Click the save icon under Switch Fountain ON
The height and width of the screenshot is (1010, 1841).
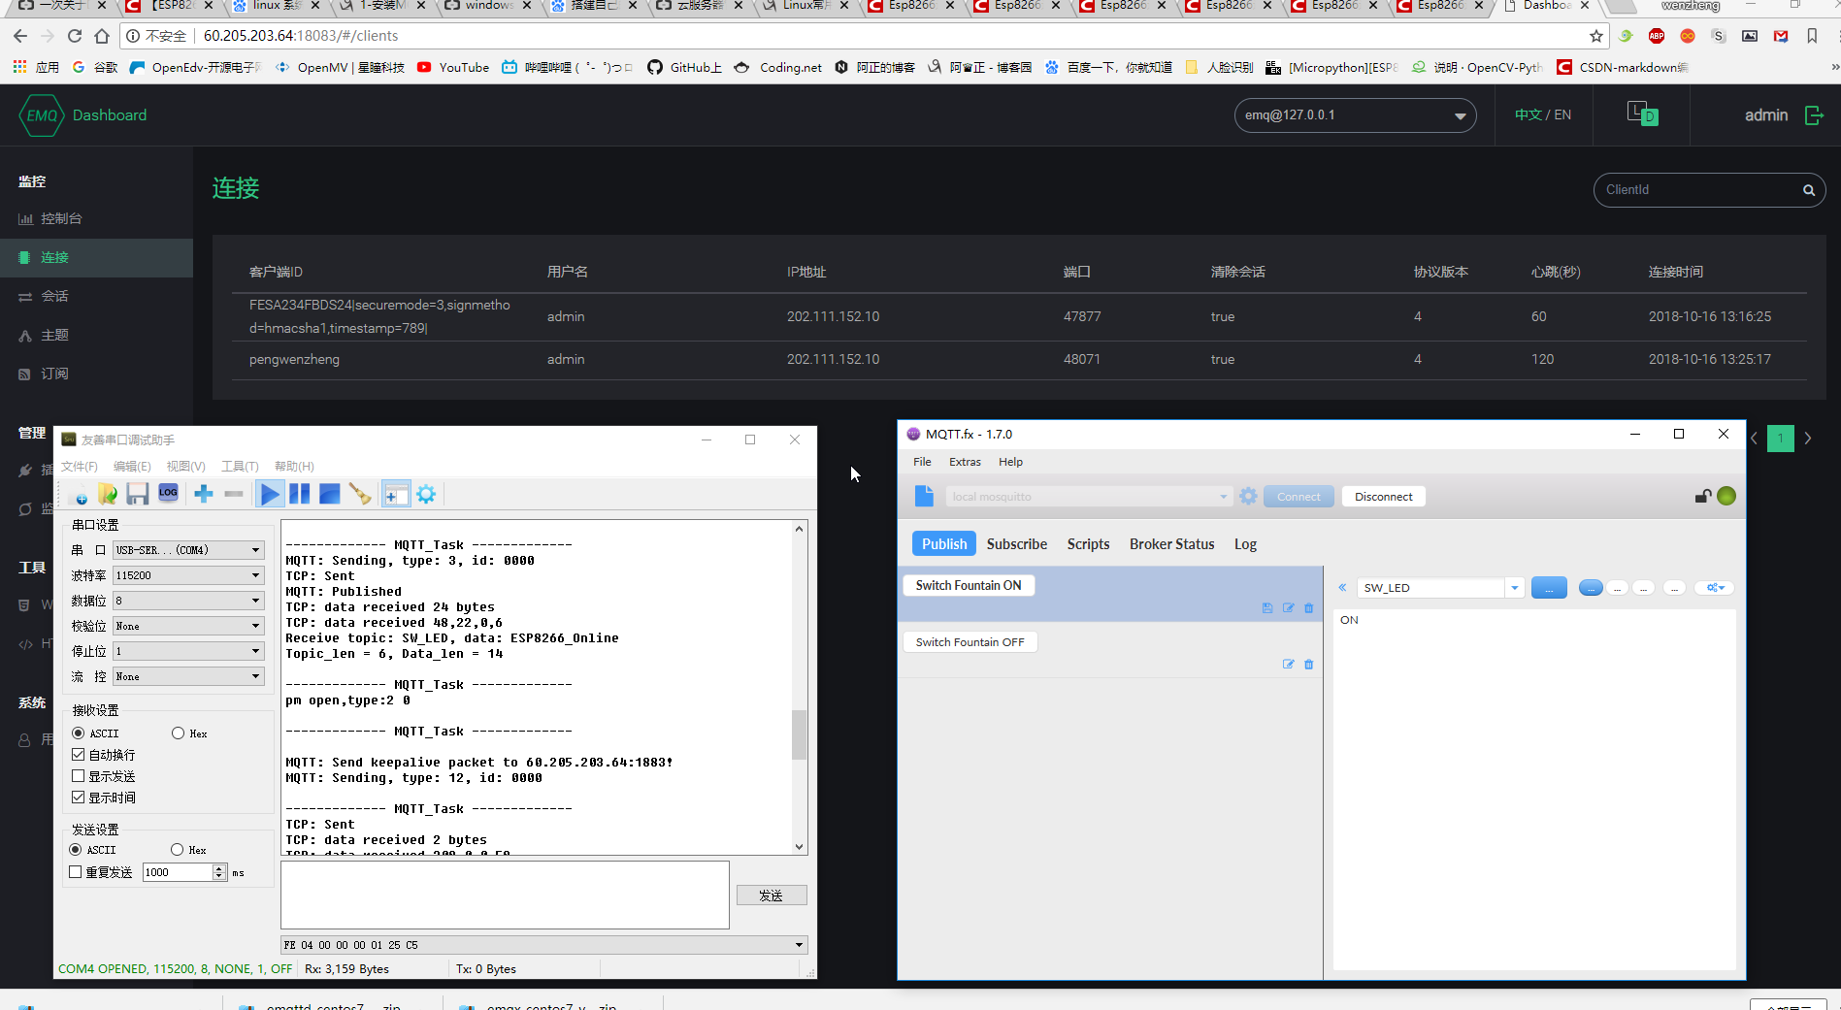coord(1267,608)
